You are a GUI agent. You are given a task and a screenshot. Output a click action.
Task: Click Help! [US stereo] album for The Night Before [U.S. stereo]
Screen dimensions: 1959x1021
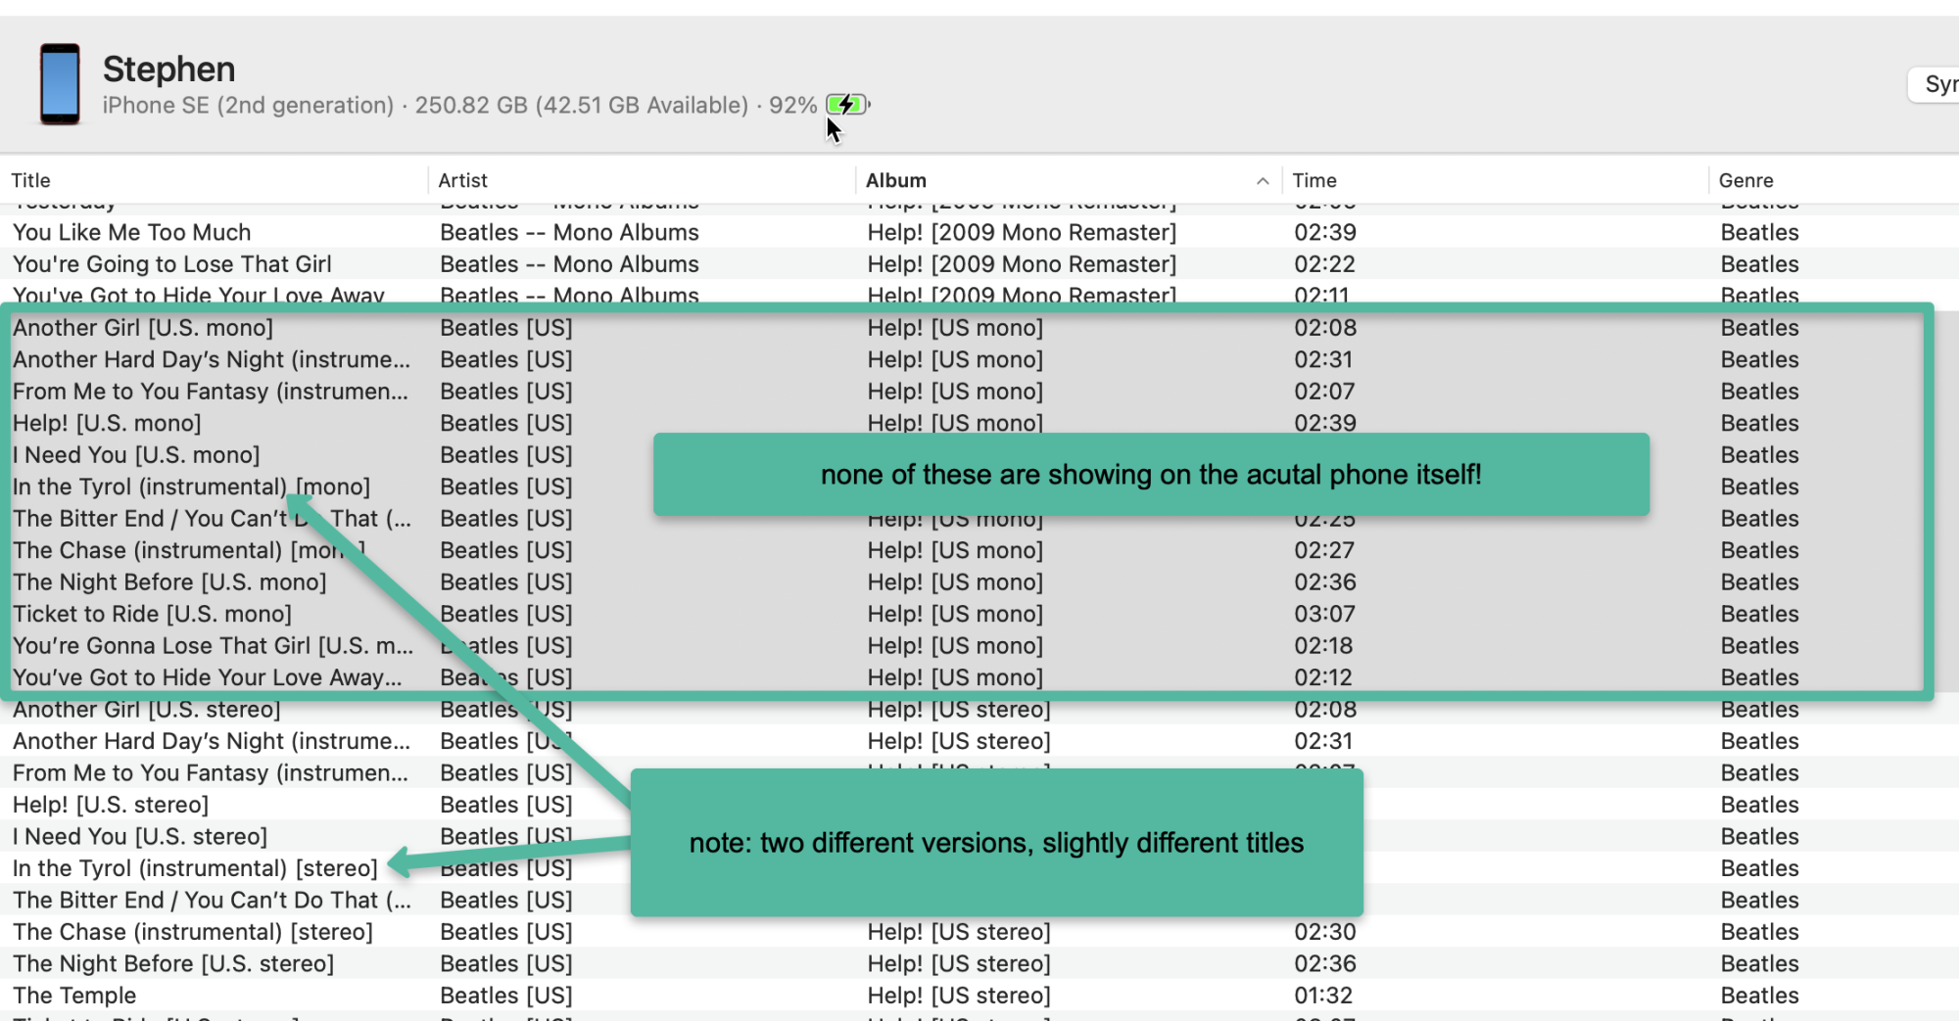point(959,964)
